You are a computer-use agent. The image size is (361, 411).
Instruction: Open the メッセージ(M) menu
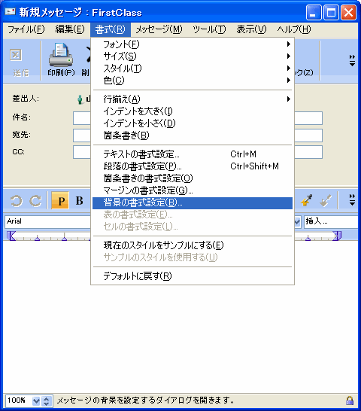pyautogui.click(x=159, y=29)
